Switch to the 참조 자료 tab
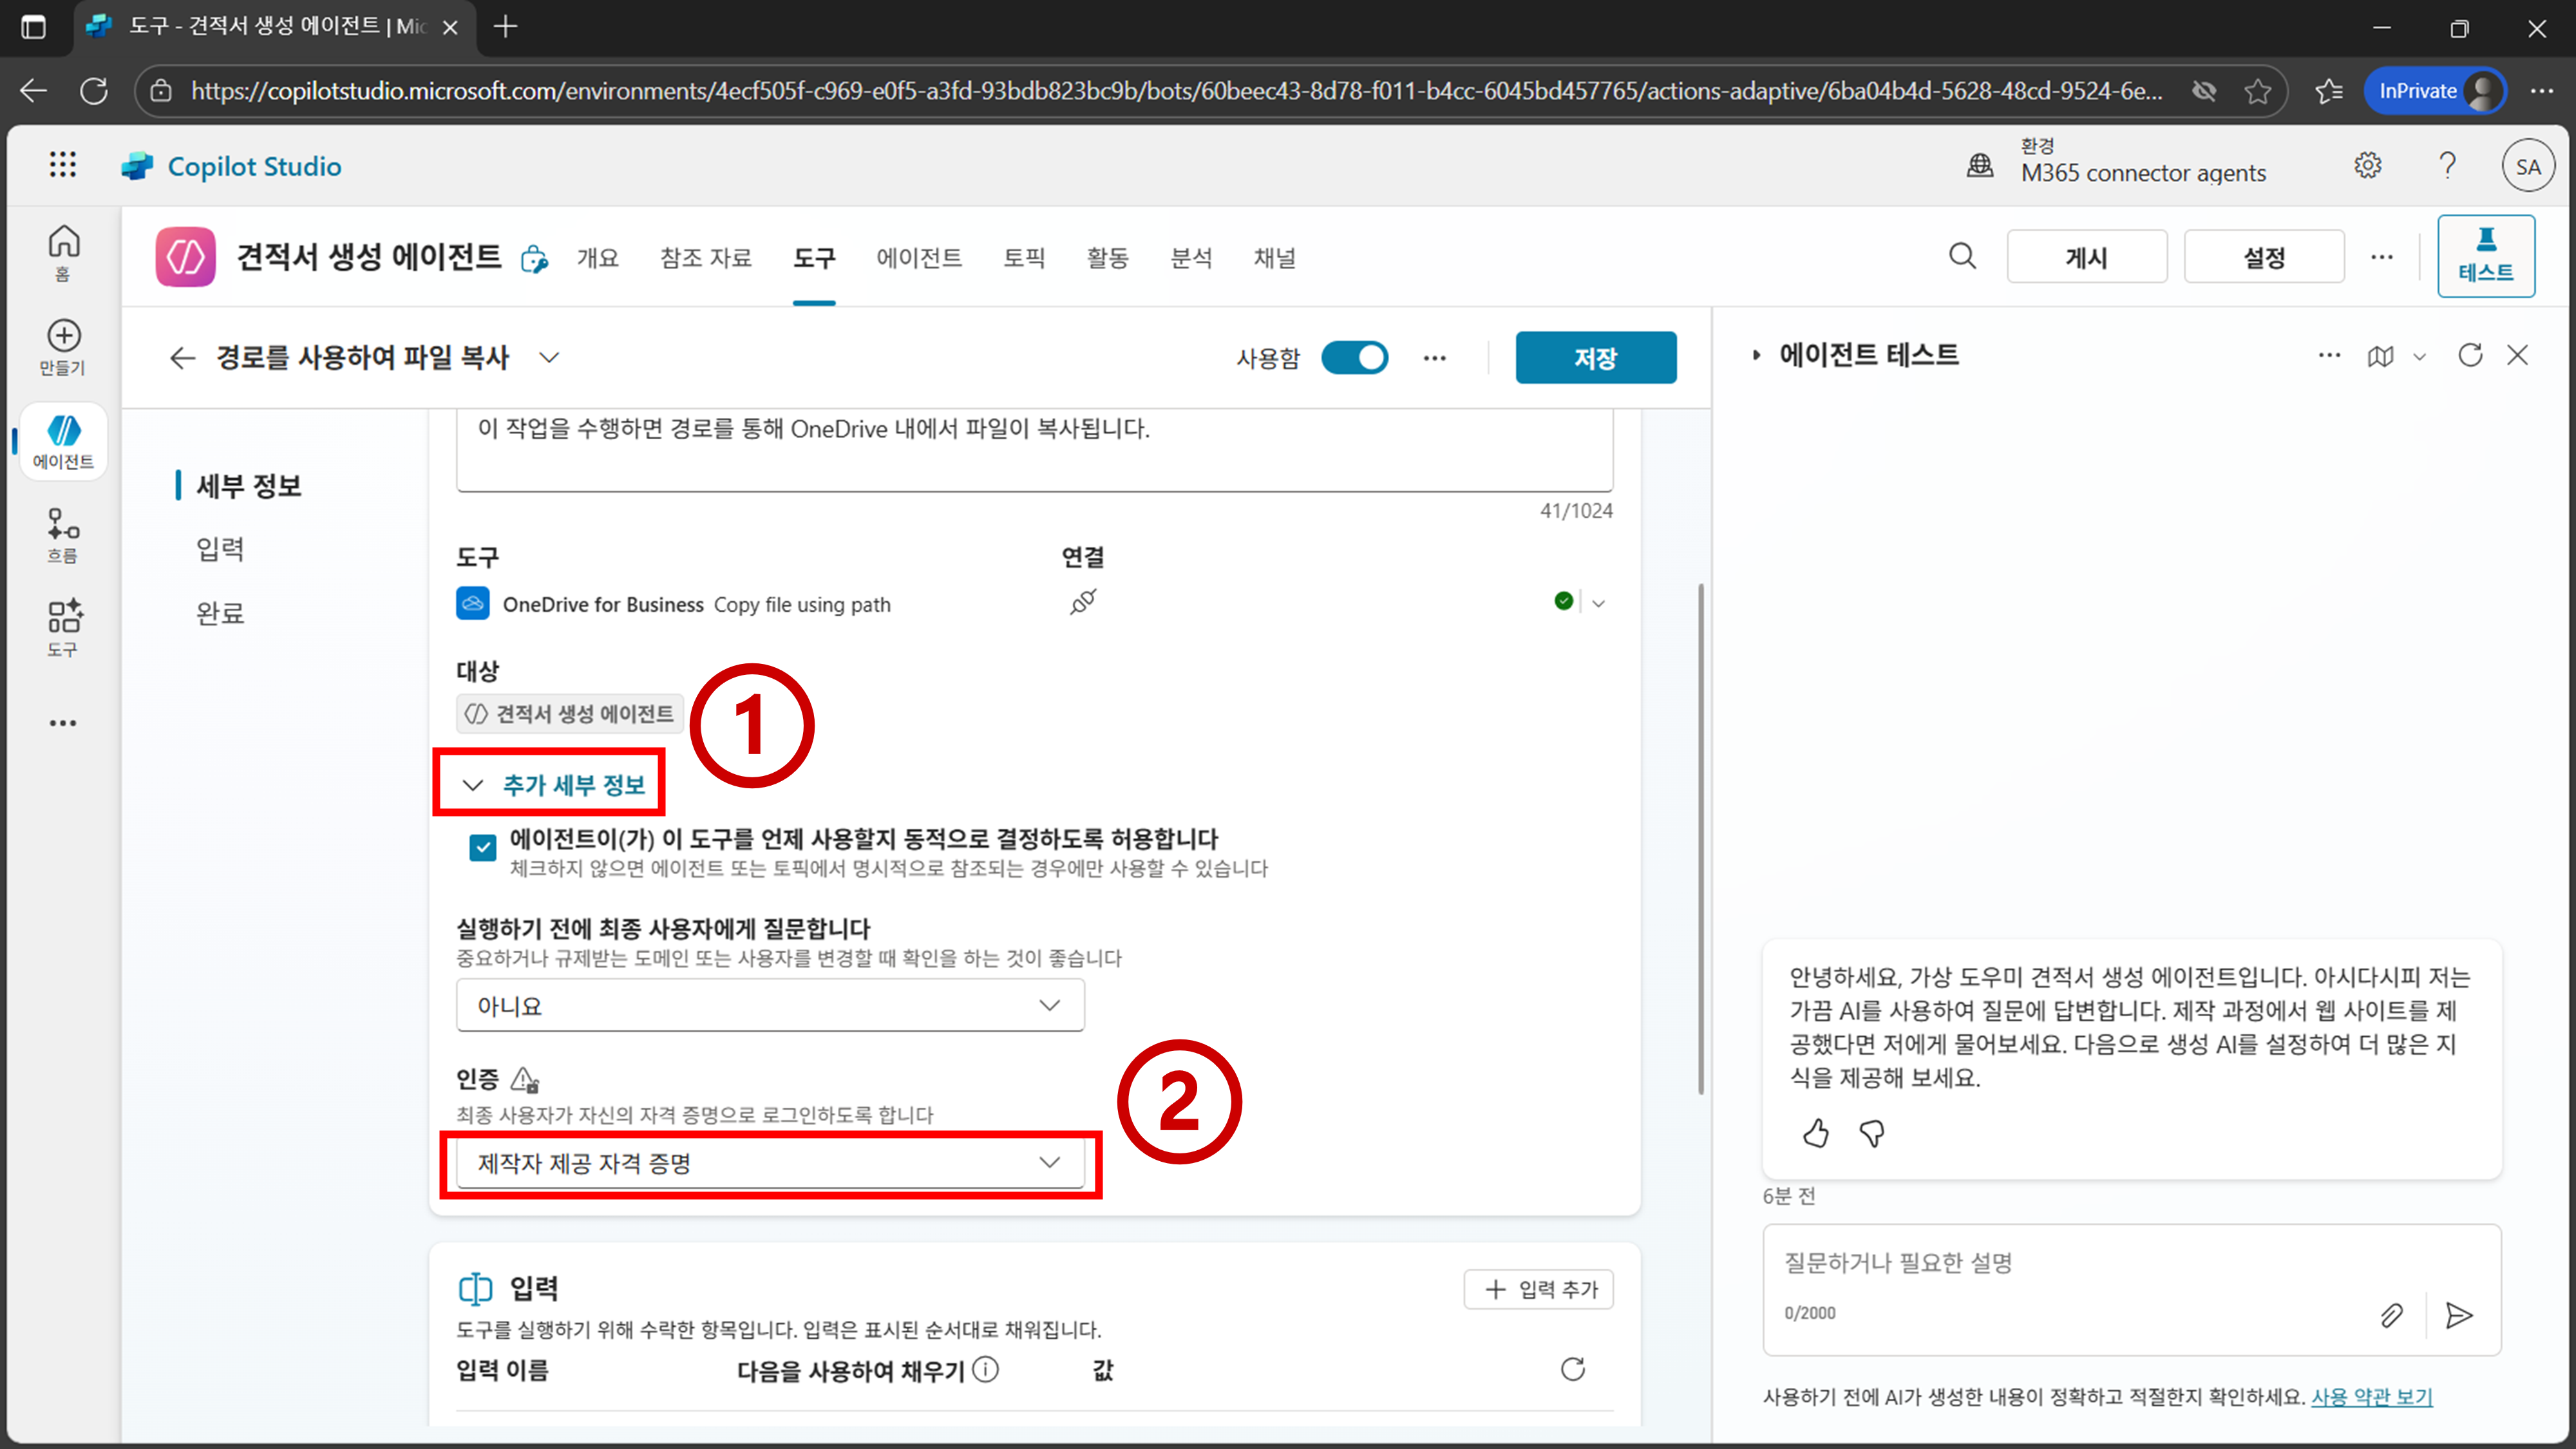 tap(705, 258)
